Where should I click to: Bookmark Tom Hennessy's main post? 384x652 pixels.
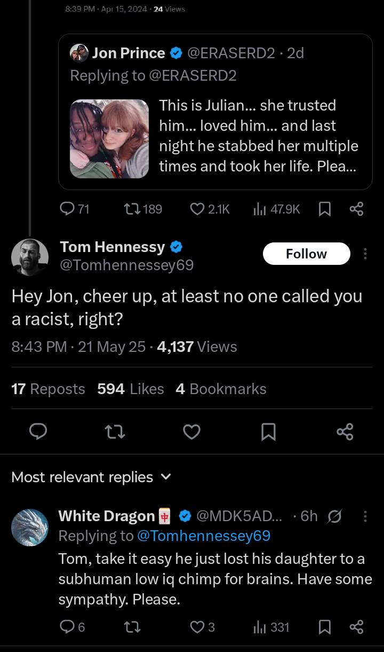coord(268,431)
